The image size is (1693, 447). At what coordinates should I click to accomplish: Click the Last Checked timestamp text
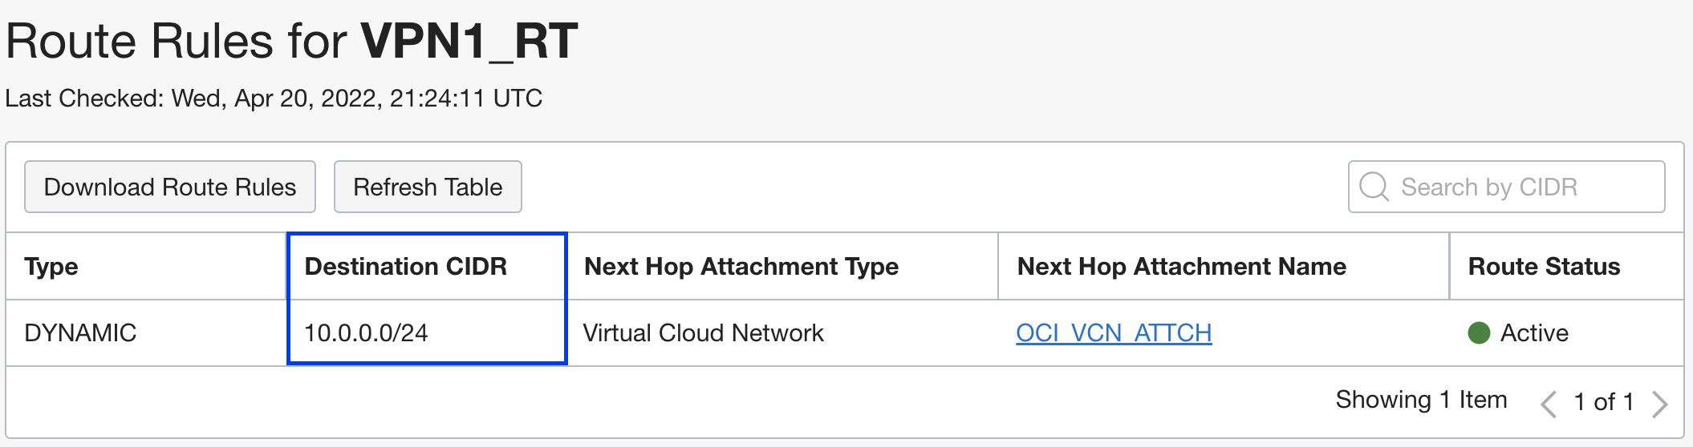[274, 99]
